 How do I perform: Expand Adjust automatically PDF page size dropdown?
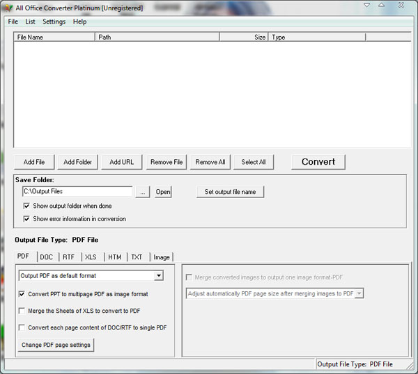pyautogui.click(x=359, y=293)
